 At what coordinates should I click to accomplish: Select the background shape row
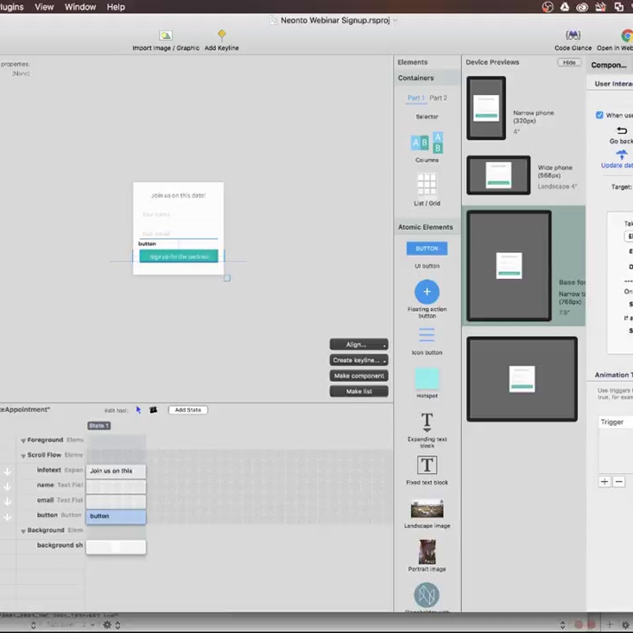coord(60,545)
